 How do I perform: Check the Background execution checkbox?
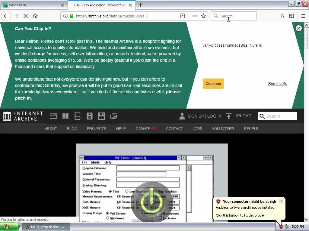coord(161,213)
